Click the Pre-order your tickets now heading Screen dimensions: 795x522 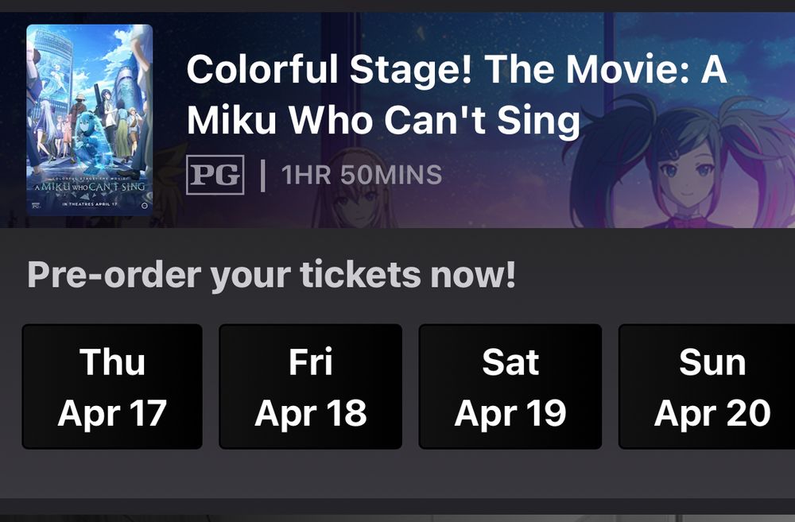tap(271, 275)
